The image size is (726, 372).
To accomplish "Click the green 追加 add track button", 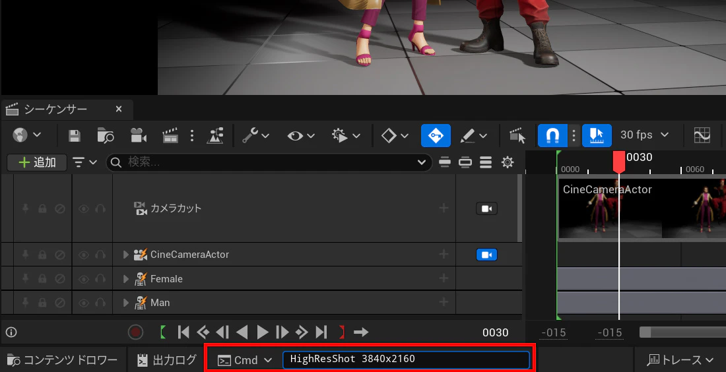I will 37,162.
